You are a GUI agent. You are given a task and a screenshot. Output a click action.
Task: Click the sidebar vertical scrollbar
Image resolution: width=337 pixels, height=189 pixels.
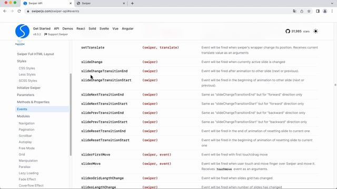71,114
